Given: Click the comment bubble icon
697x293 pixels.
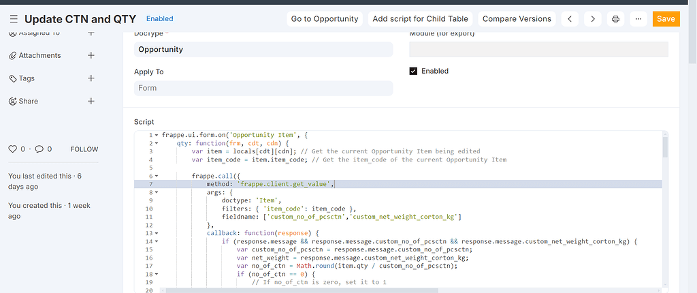Looking at the screenshot, I should (x=39, y=149).
